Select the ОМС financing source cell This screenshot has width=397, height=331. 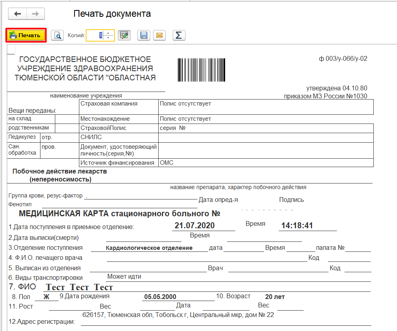coord(166,163)
